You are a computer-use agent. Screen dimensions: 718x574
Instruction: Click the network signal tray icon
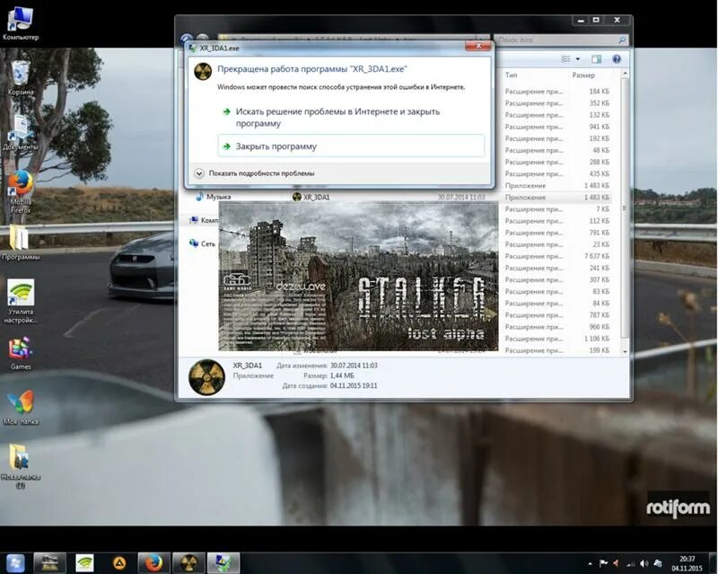[x=631, y=563]
